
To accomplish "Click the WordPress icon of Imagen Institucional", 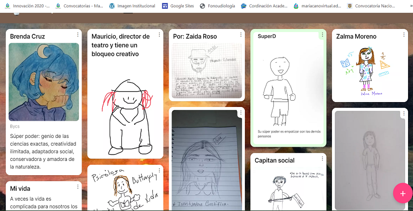I will pos(112,6).
